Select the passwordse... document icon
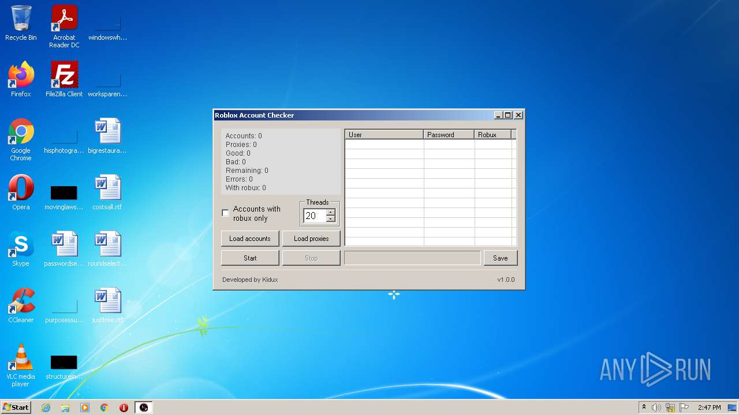The image size is (739, 415). 64,248
